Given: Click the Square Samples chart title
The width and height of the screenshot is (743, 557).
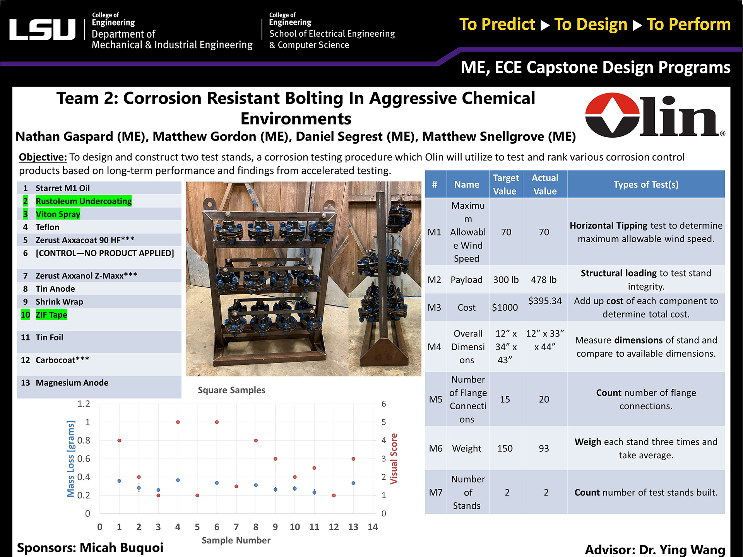Looking at the screenshot, I should pyautogui.click(x=231, y=390).
